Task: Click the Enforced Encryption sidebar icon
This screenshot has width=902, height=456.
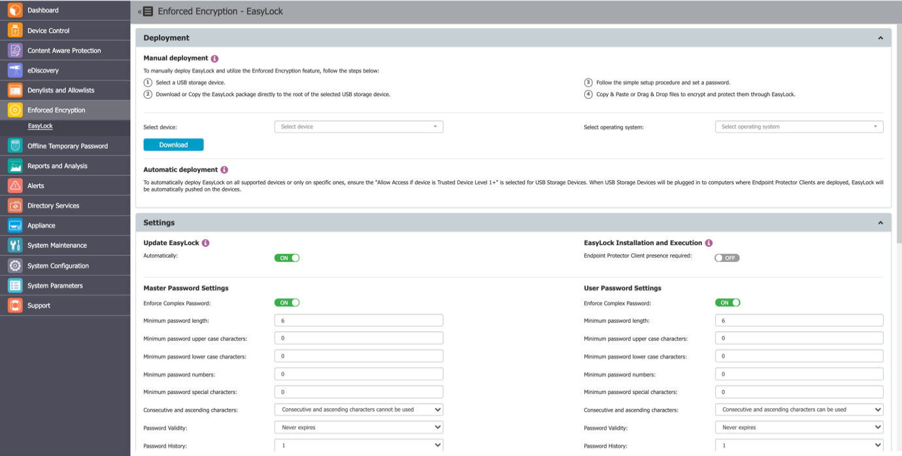Action: (15, 110)
